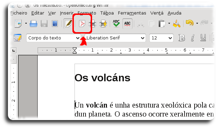The width and height of the screenshot is (217, 128).
Task: Toggle Edit File mode pencil icon
Action: coord(68,24)
